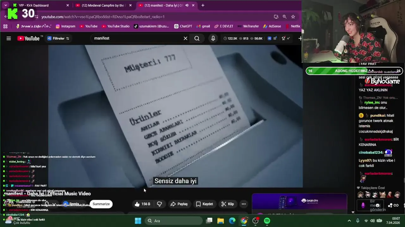Bookmark this page with star icon
The image size is (405, 227).
pos(293,17)
